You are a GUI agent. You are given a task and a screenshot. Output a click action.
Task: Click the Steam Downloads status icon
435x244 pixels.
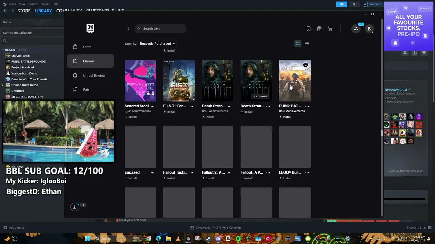click(192, 228)
